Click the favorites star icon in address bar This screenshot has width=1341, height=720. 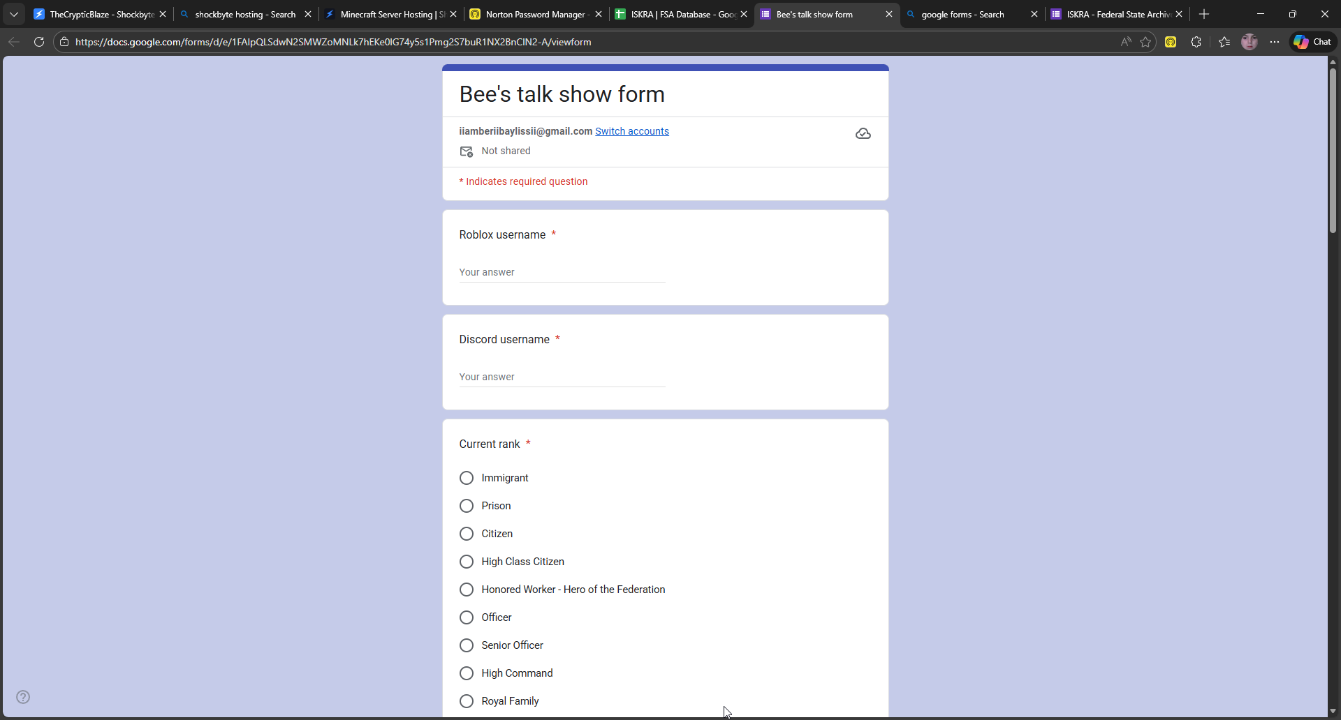coord(1145,42)
